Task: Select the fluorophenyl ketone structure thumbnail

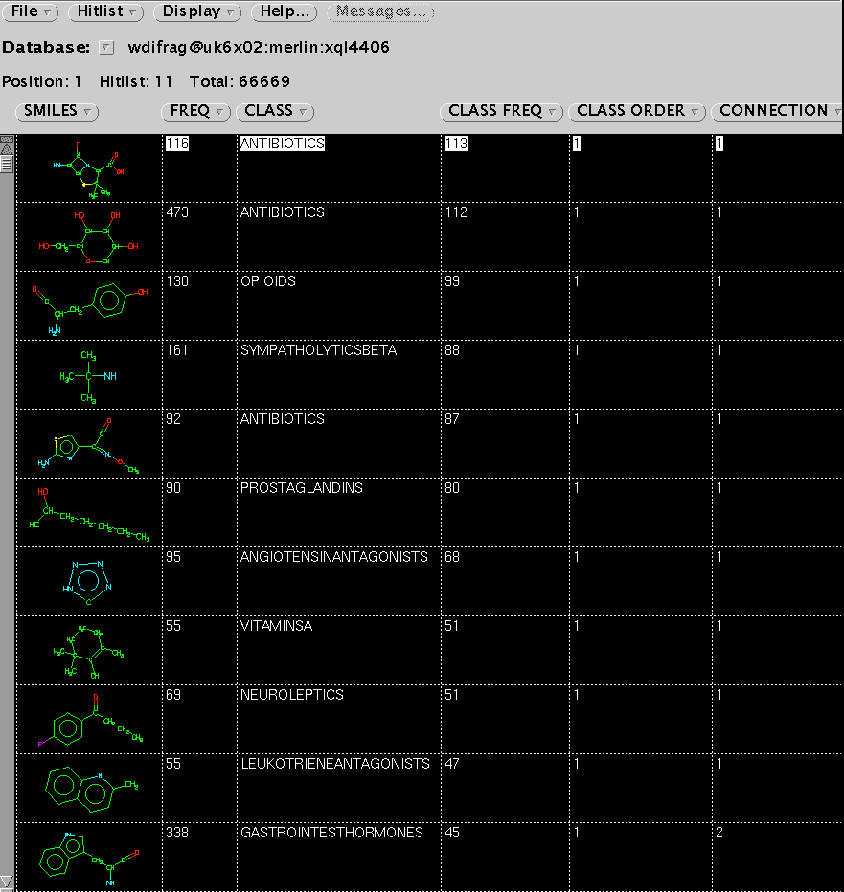Action: (x=88, y=720)
